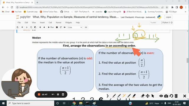Select the move arrows tool
The height and width of the screenshot is (106, 189).
tap(148, 96)
